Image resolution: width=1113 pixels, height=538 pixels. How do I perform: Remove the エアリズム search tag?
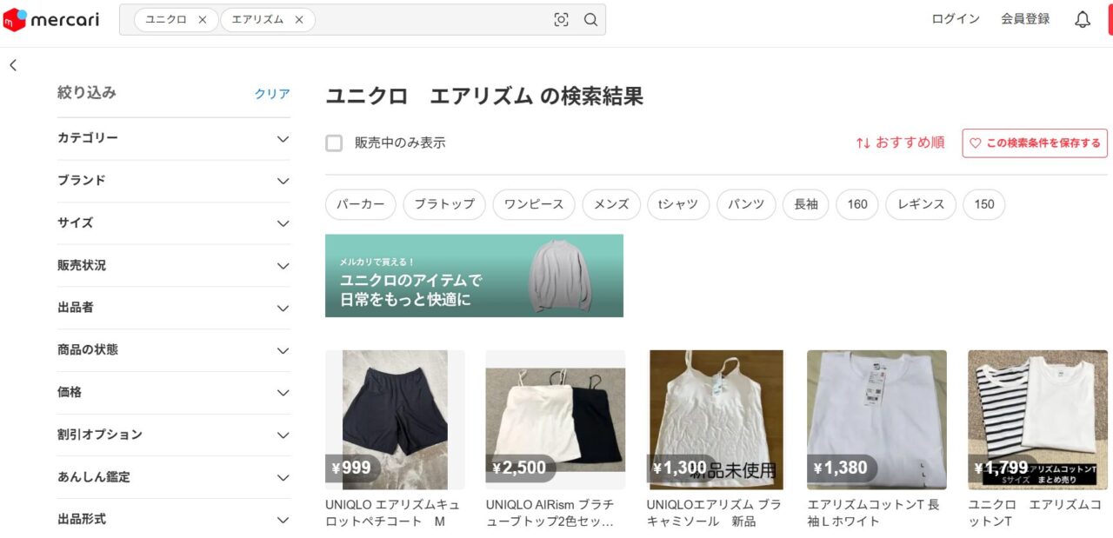pos(299,20)
